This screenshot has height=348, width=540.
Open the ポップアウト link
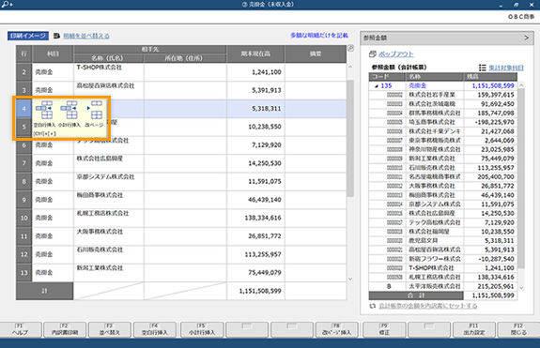(x=396, y=54)
